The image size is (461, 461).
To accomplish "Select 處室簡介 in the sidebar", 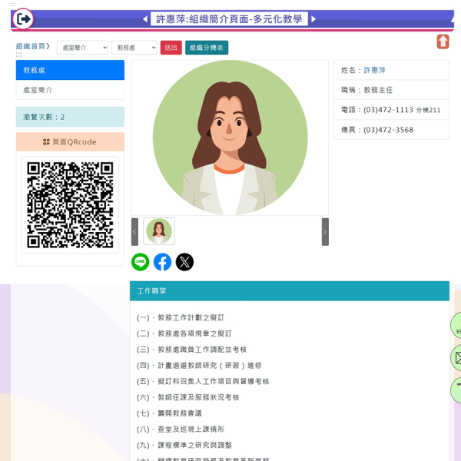I will [70, 90].
